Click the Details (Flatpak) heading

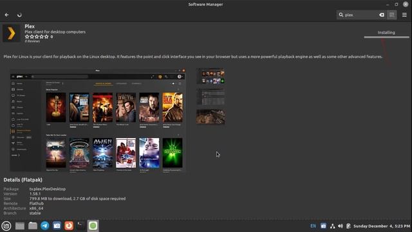tap(23, 180)
